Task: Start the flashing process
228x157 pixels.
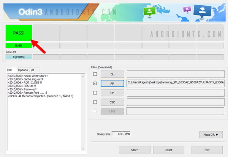Action: pos(135,150)
